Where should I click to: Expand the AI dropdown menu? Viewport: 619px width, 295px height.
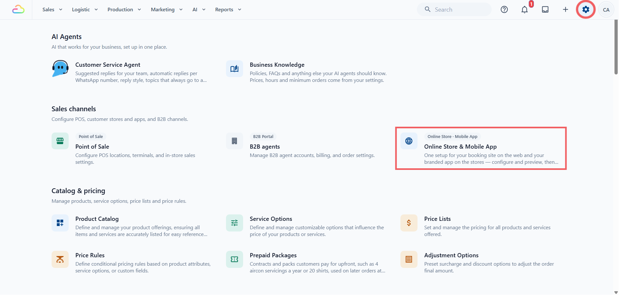click(x=199, y=9)
